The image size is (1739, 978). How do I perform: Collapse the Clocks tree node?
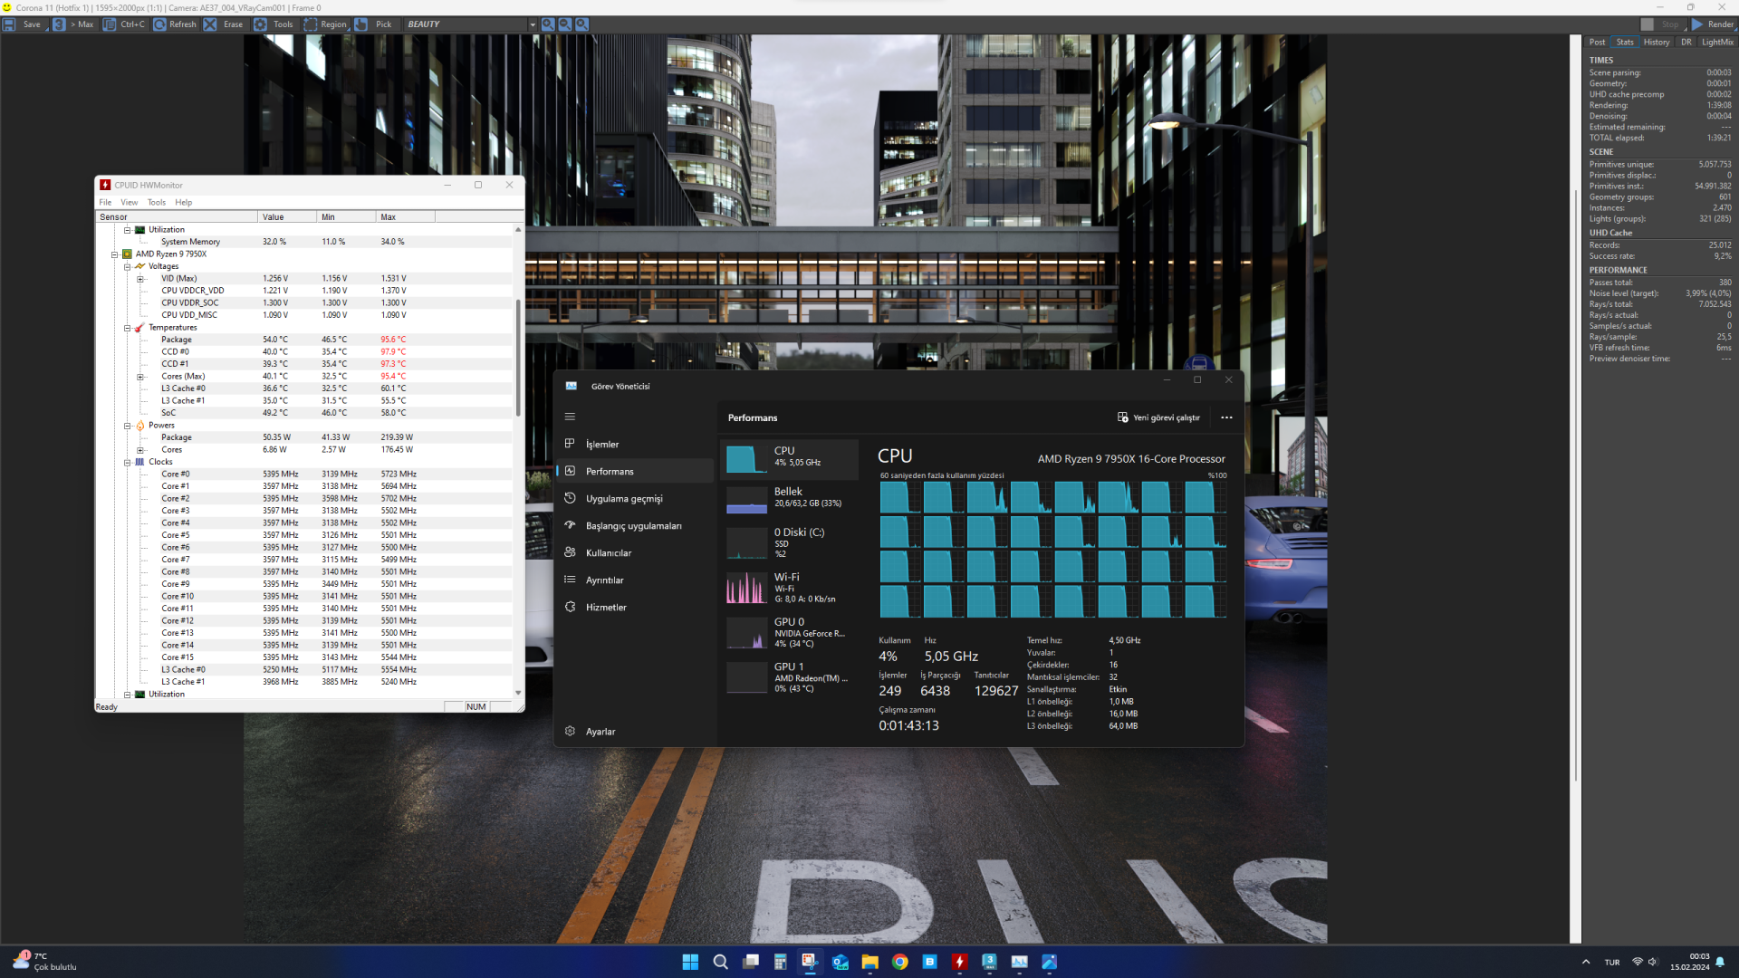[x=128, y=462]
